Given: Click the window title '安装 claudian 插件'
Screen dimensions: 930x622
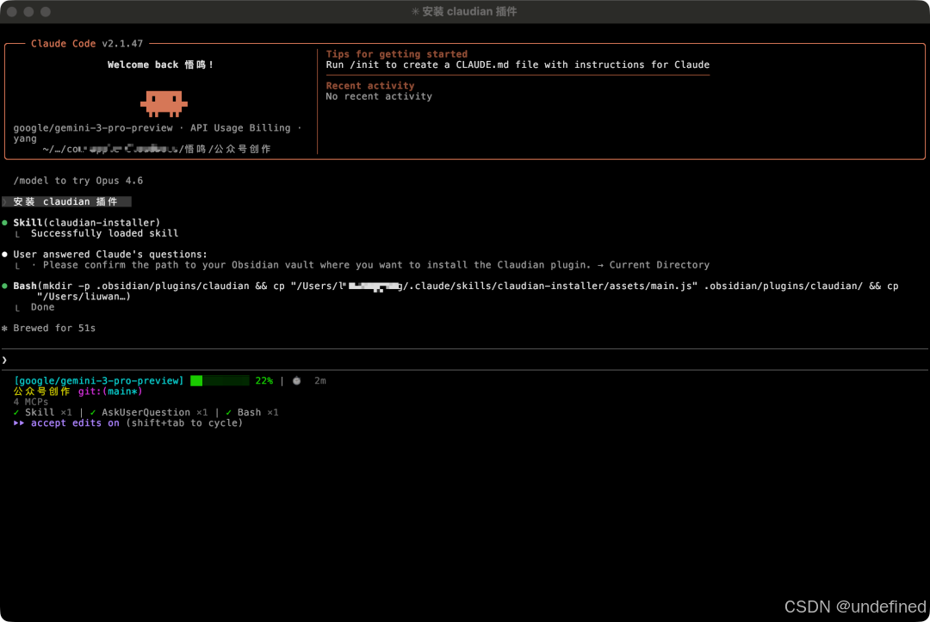Looking at the screenshot, I should pyautogui.click(x=469, y=12).
